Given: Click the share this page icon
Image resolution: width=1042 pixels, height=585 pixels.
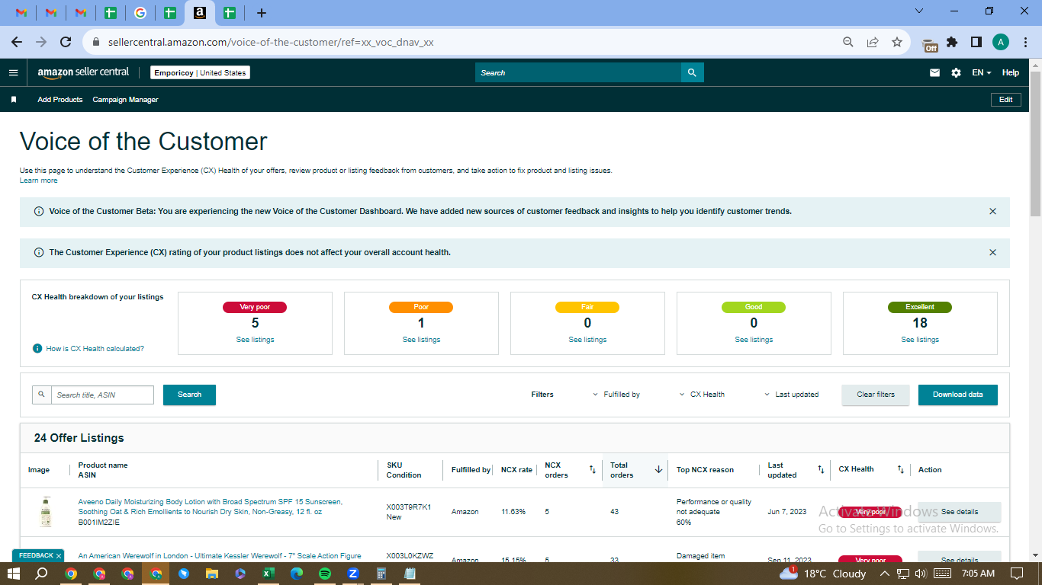Looking at the screenshot, I should pyautogui.click(x=873, y=43).
